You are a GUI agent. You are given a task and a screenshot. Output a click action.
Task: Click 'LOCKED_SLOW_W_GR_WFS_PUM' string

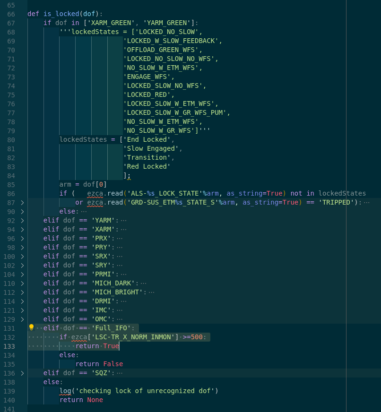(x=175, y=112)
